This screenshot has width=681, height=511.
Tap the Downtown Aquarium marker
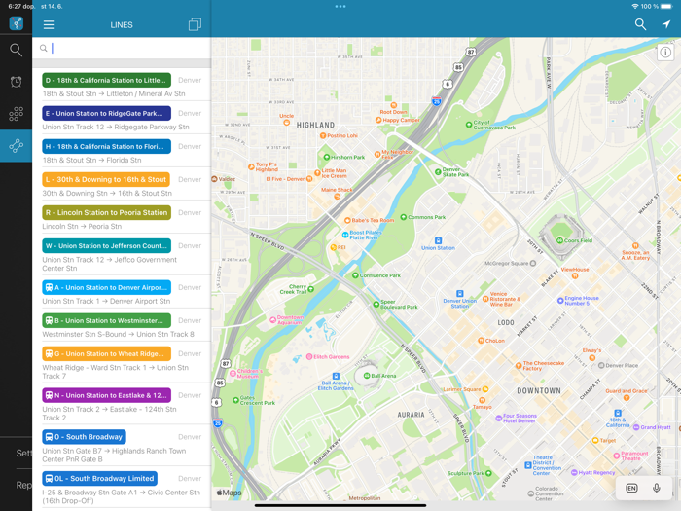272,320
